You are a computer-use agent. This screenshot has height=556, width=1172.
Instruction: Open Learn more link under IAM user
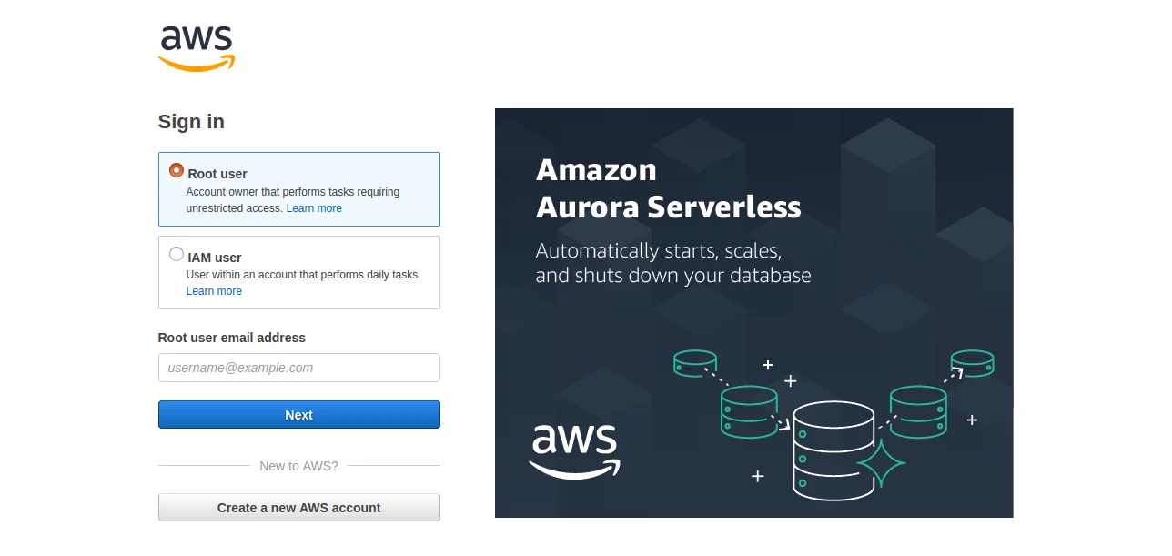point(214,291)
